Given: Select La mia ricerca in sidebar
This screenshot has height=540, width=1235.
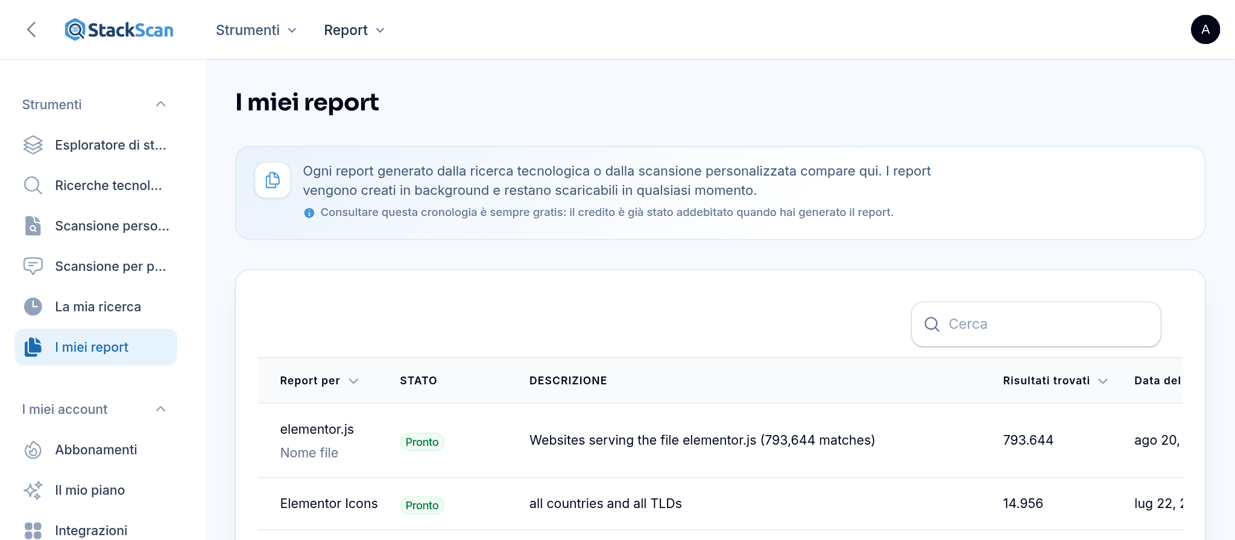Looking at the screenshot, I should [x=96, y=307].
